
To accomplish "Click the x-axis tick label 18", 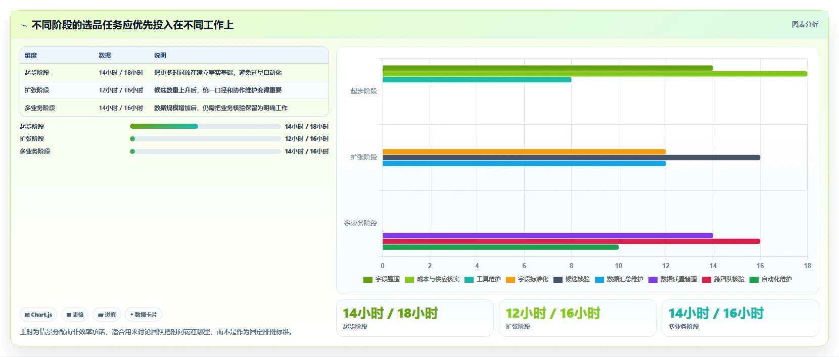I will pos(808,266).
